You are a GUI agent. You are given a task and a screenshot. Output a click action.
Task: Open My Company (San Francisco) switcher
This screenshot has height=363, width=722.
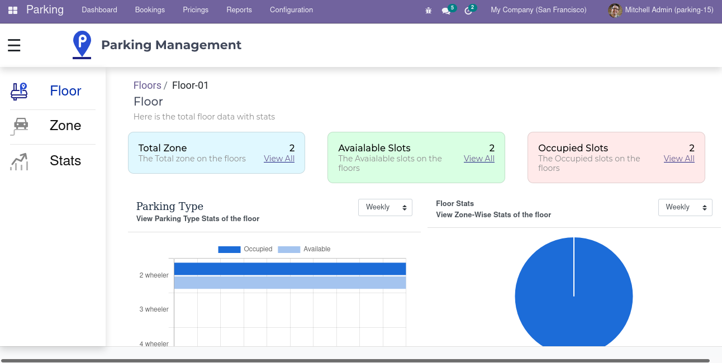(x=539, y=10)
